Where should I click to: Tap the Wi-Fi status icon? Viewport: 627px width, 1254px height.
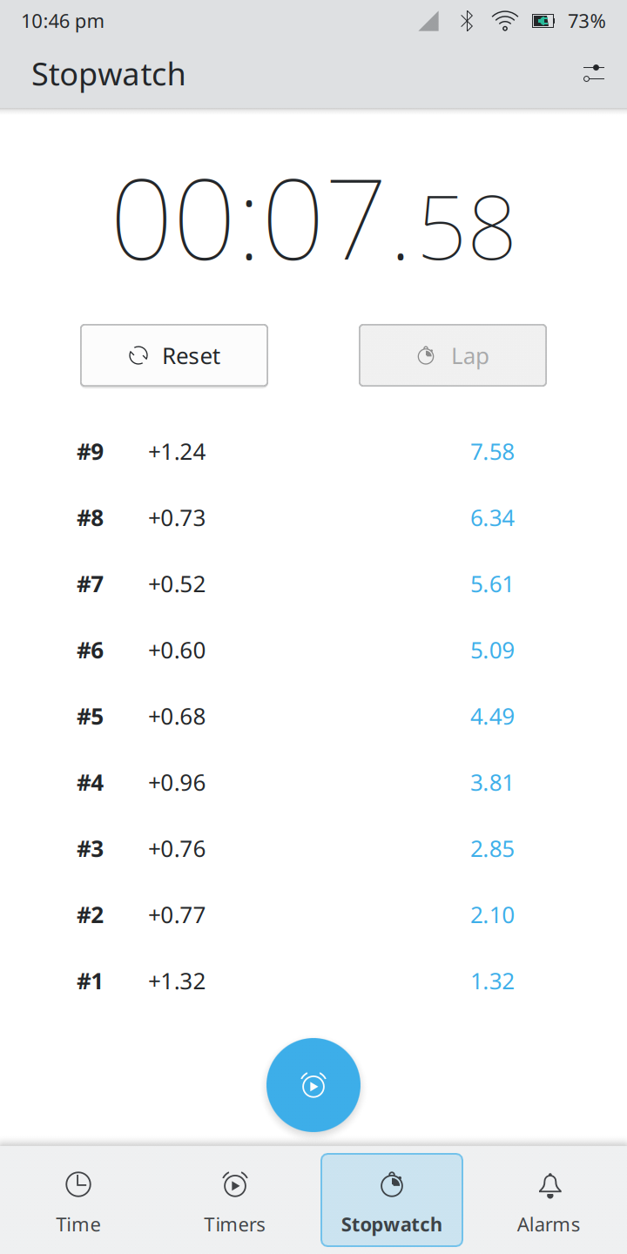coord(504,22)
